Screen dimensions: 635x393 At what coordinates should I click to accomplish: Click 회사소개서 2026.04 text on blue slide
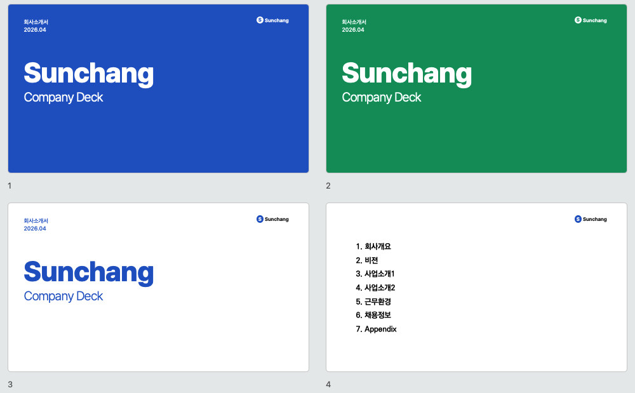click(x=36, y=26)
